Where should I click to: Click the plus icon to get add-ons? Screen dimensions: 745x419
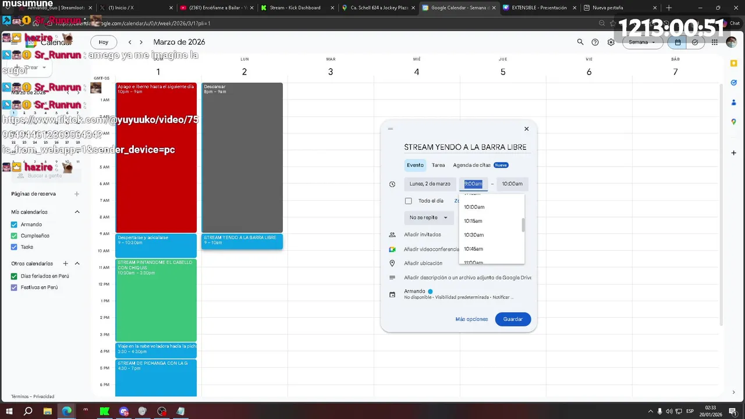734,153
